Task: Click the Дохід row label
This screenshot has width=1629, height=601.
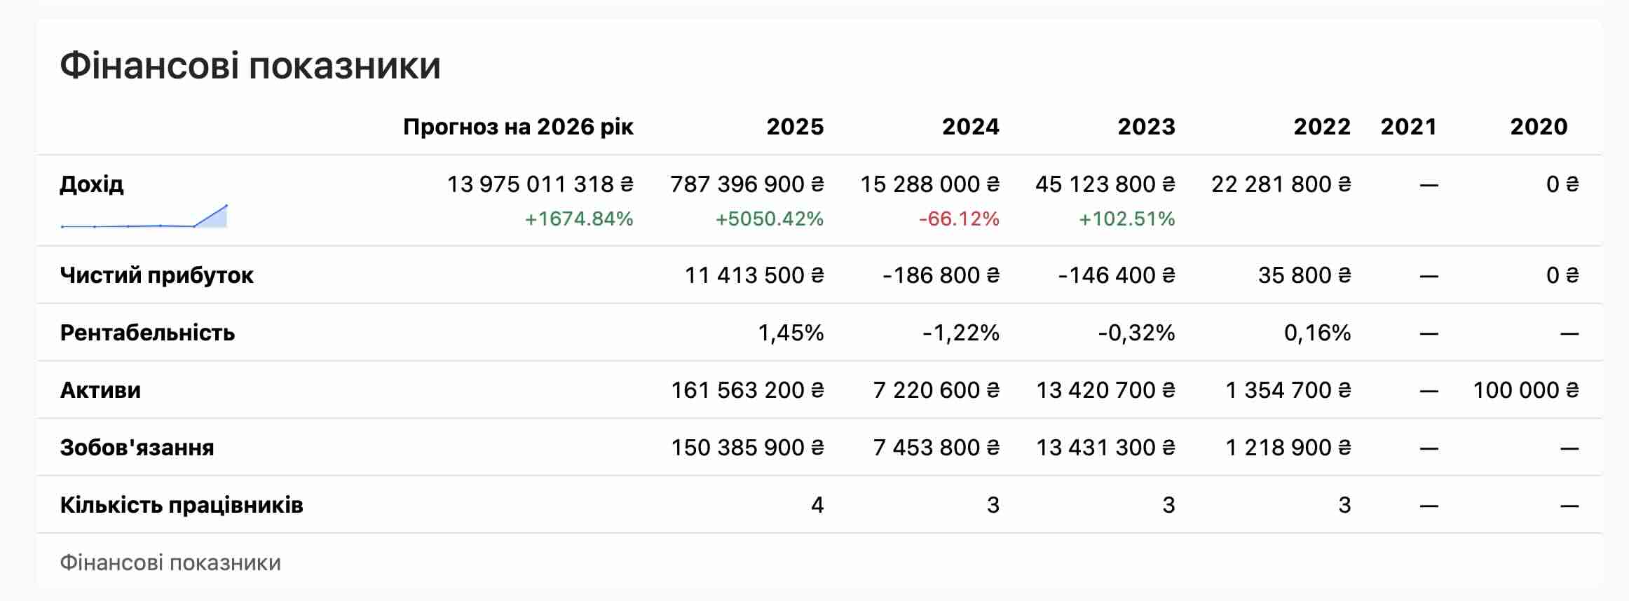Action: pos(92,184)
